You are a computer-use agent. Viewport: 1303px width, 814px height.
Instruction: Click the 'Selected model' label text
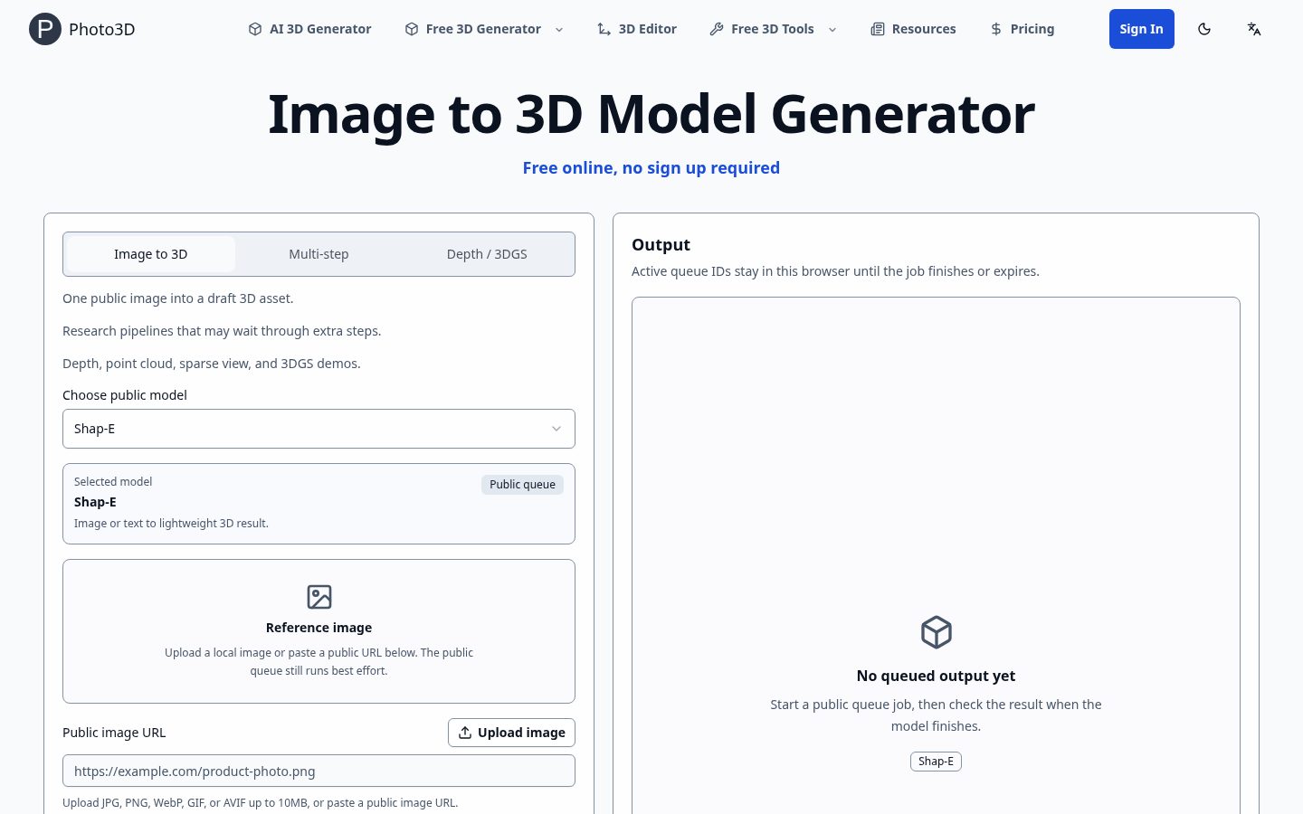113,482
